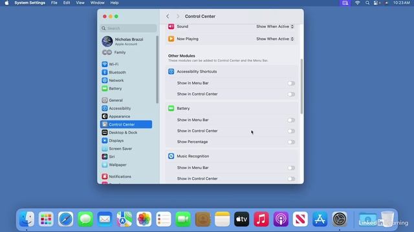414x232 pixels.
Task: Open Sound Show When Active dropdown
Action: [x=275, y=26]
